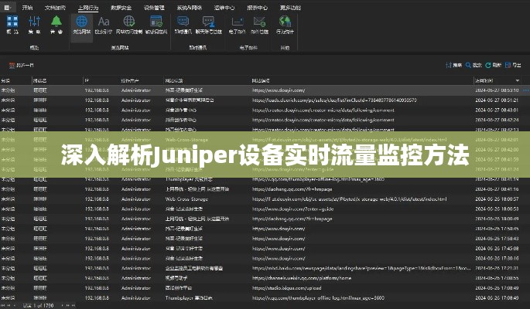Open the application menu icon before 开始
530x309 pixels.
pyautogui.click(x=7, y=8)
